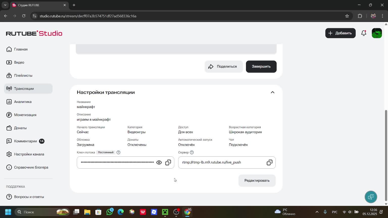Click the Сервер help question icon

(192, 152)
